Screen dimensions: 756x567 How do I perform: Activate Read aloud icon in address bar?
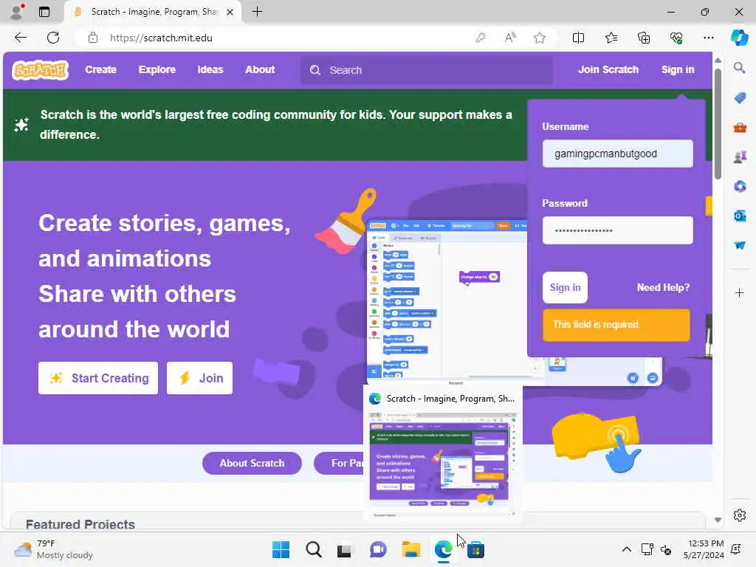(510, 38)
